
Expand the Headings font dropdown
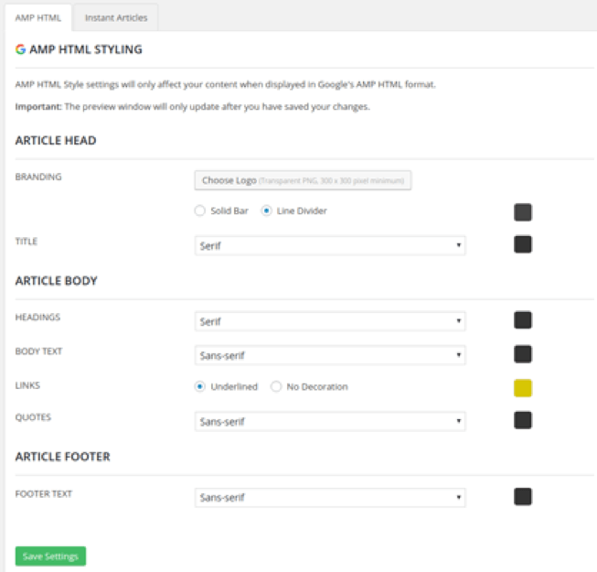pyautogui.click(x=330, y=321)
